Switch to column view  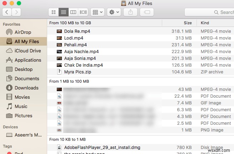(x=73, y=12)
